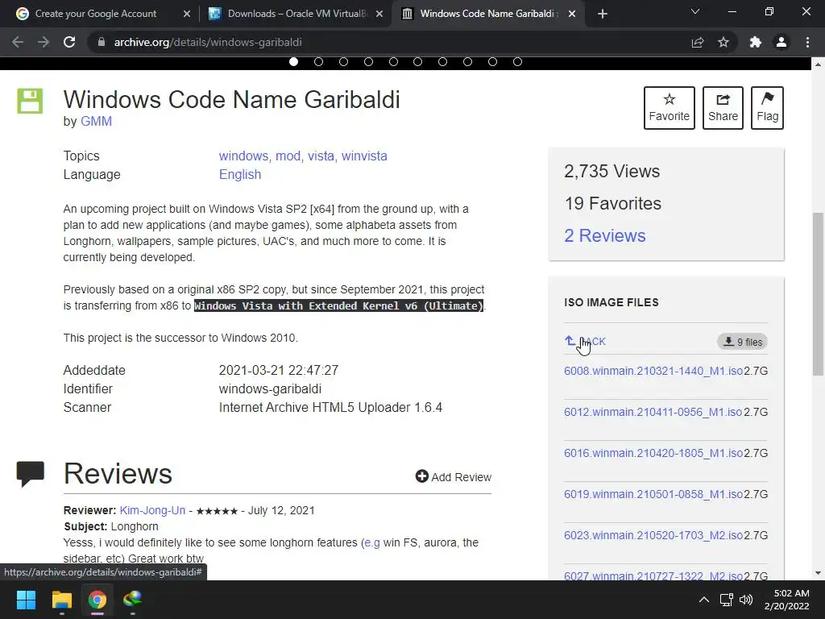This screenshot has height=619, width=825.
Task: Download 6019.winmain.210501-0858_M1.iso
Action: [653, 494]
